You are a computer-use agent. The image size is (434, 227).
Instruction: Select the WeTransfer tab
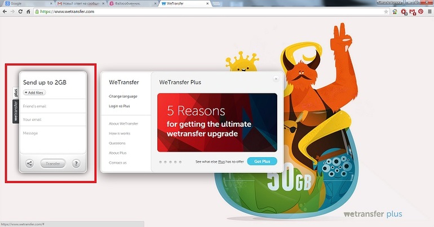(x=185, y=3)
